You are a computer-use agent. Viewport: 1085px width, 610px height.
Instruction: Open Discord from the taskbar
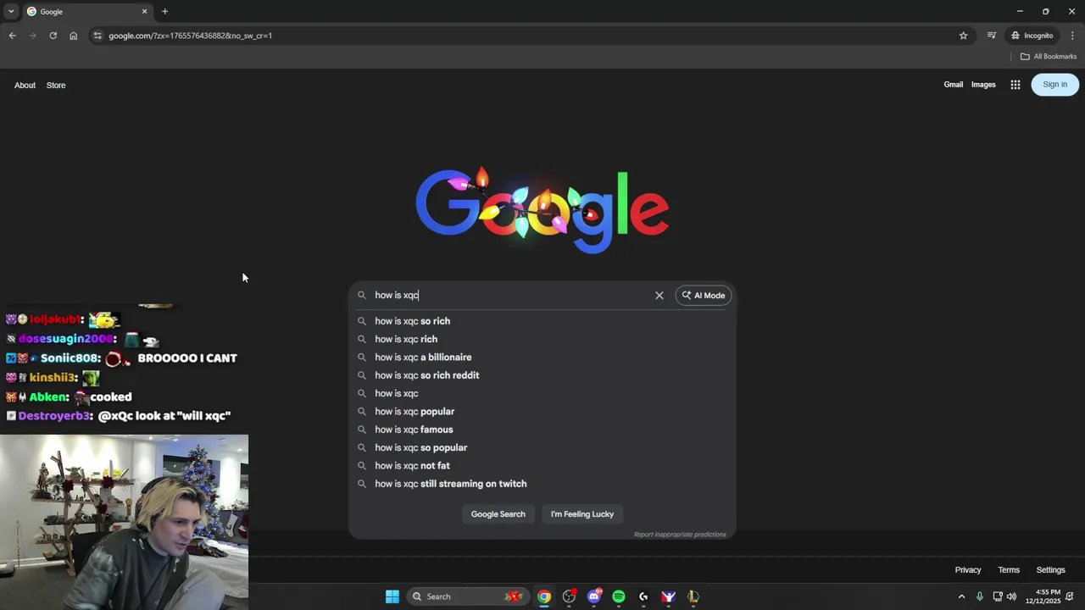click(x=594, y=596)
